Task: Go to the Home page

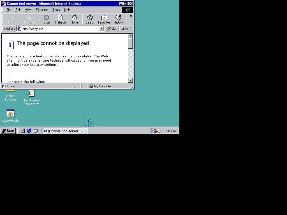Action: click(75, 19)
